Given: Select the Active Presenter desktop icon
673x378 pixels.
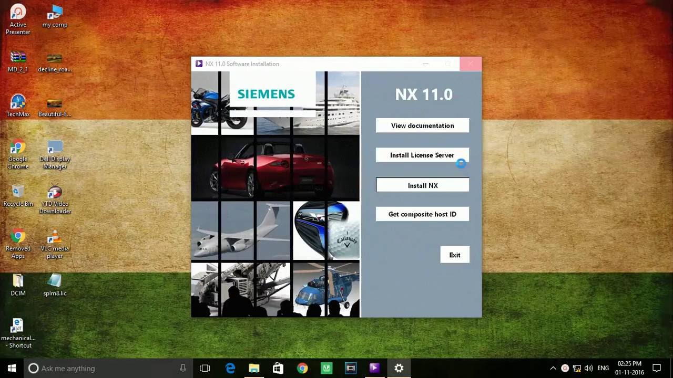Looking at the screenshot, I should pos(18,20).
